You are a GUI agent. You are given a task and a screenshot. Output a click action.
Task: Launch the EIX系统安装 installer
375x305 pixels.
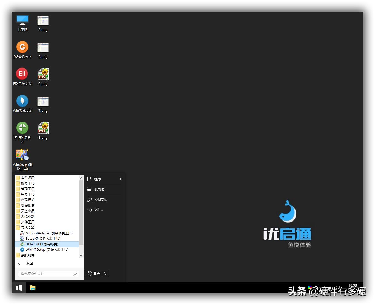click(22, 73)
